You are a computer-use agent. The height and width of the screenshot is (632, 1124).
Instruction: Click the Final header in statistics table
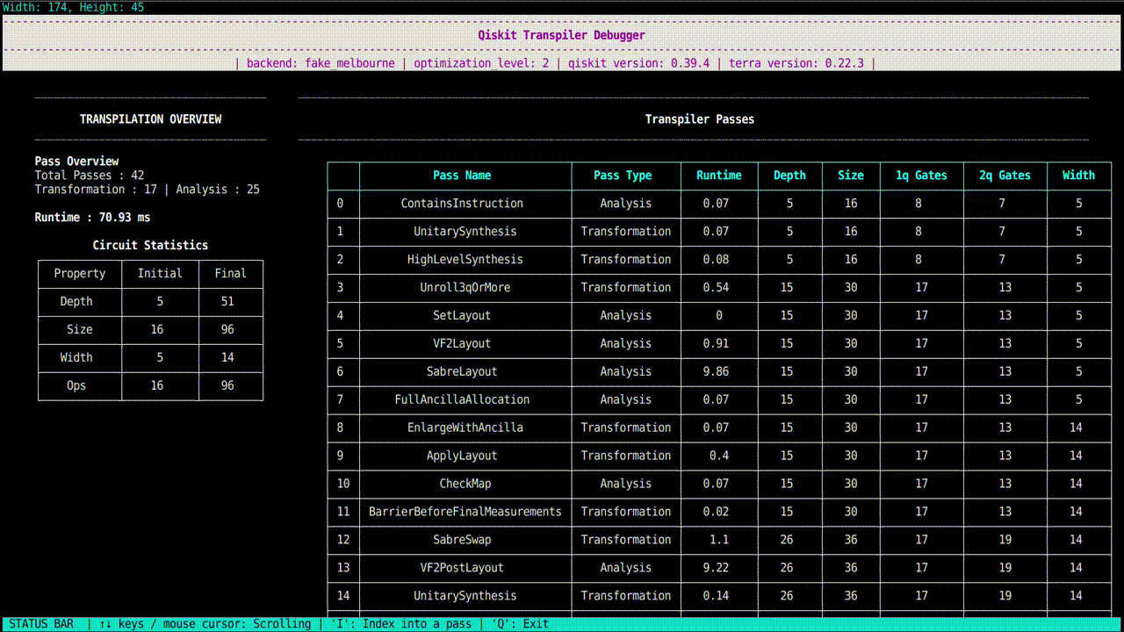click(x=230, y=274)
